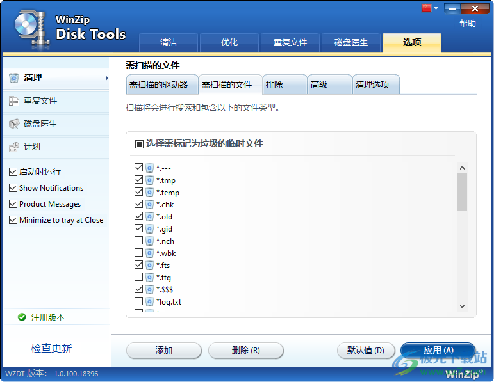494x382 pixels.
Task: Click the bin icon next to *log.txt
Action: pyautogui.click(x=150, y=302)
